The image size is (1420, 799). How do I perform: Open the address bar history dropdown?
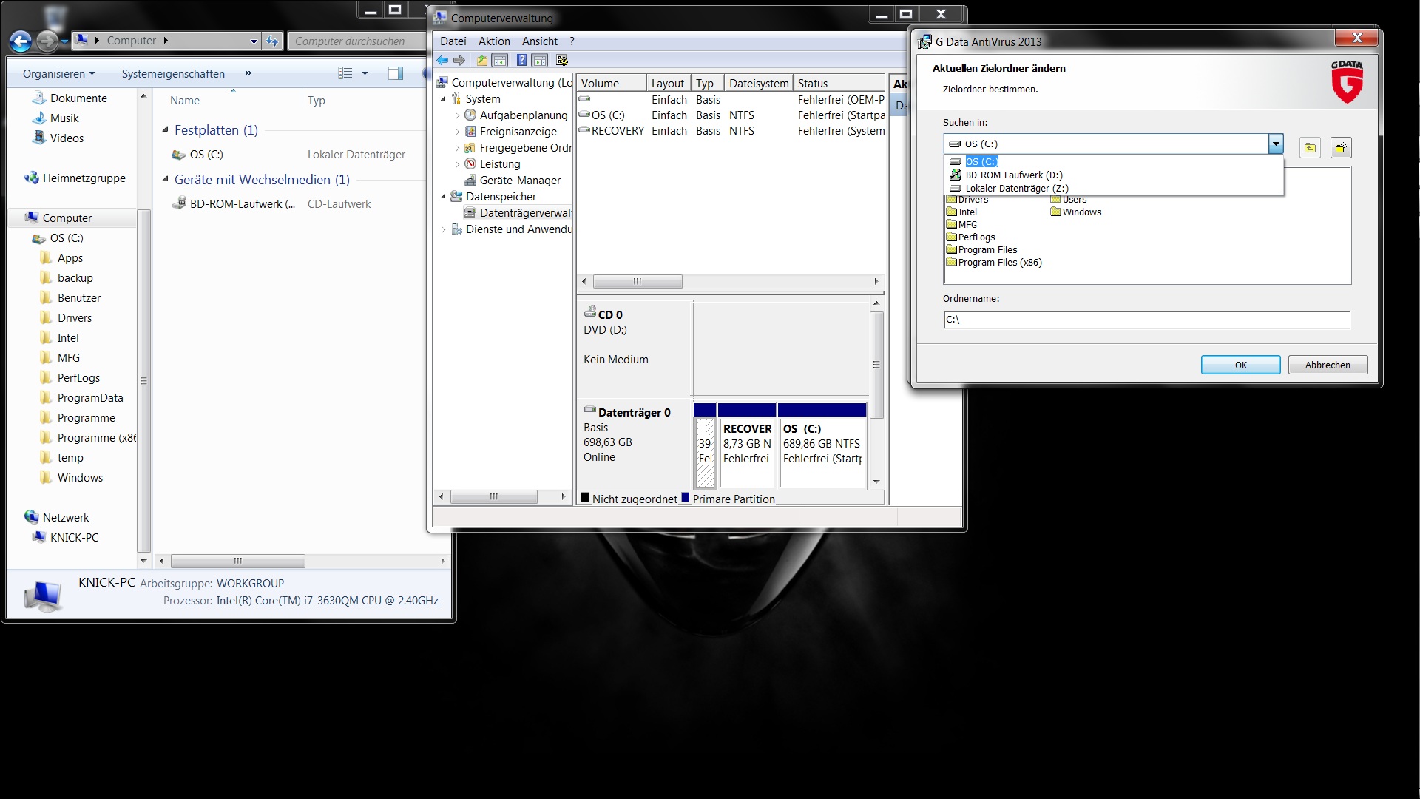coord(254,41)
